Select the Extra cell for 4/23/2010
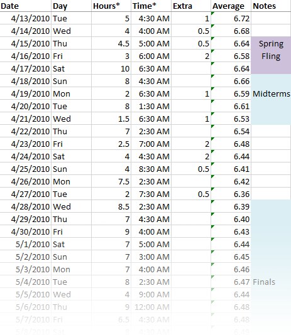 (x=191, y=144)
